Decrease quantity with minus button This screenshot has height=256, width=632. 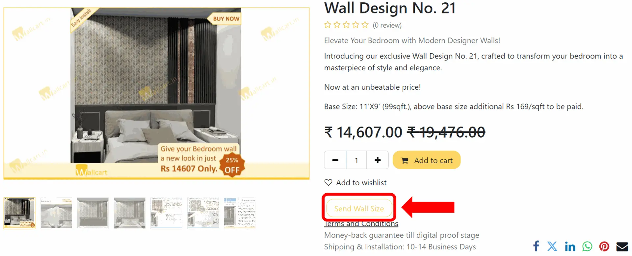335,160
